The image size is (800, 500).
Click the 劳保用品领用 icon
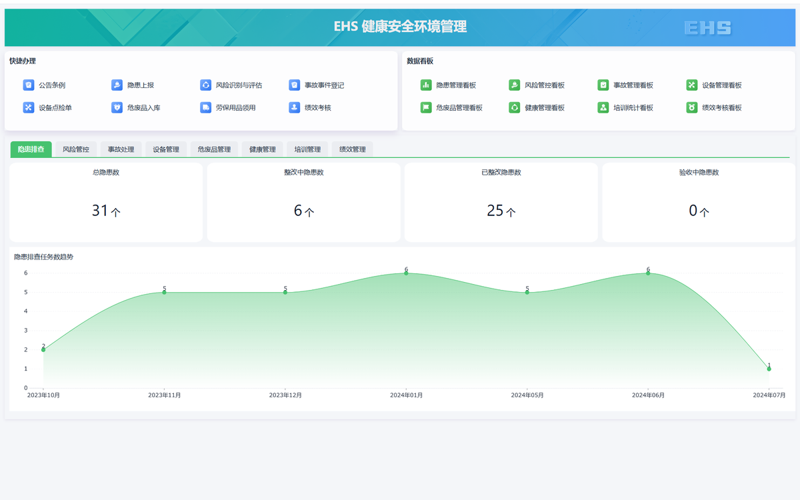point(205,107)
